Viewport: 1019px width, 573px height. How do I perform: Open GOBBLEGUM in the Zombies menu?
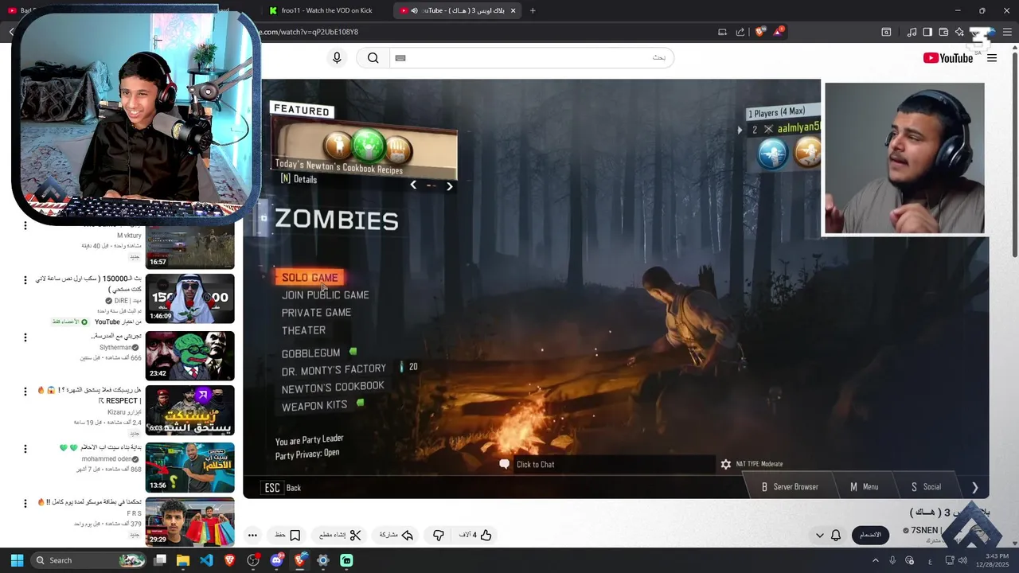tap(310, 353)
